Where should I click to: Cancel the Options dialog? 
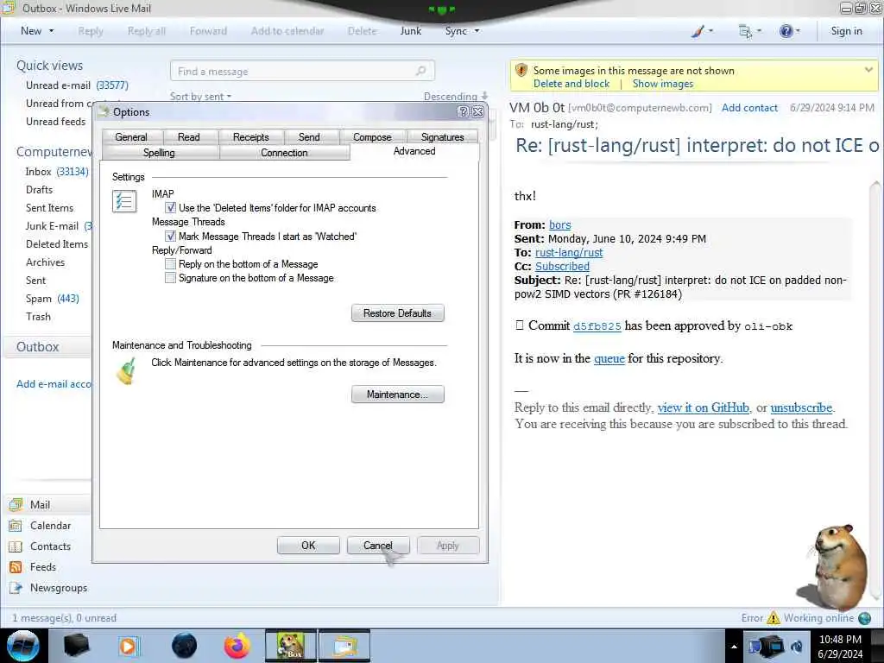click(x=378, y=546)
